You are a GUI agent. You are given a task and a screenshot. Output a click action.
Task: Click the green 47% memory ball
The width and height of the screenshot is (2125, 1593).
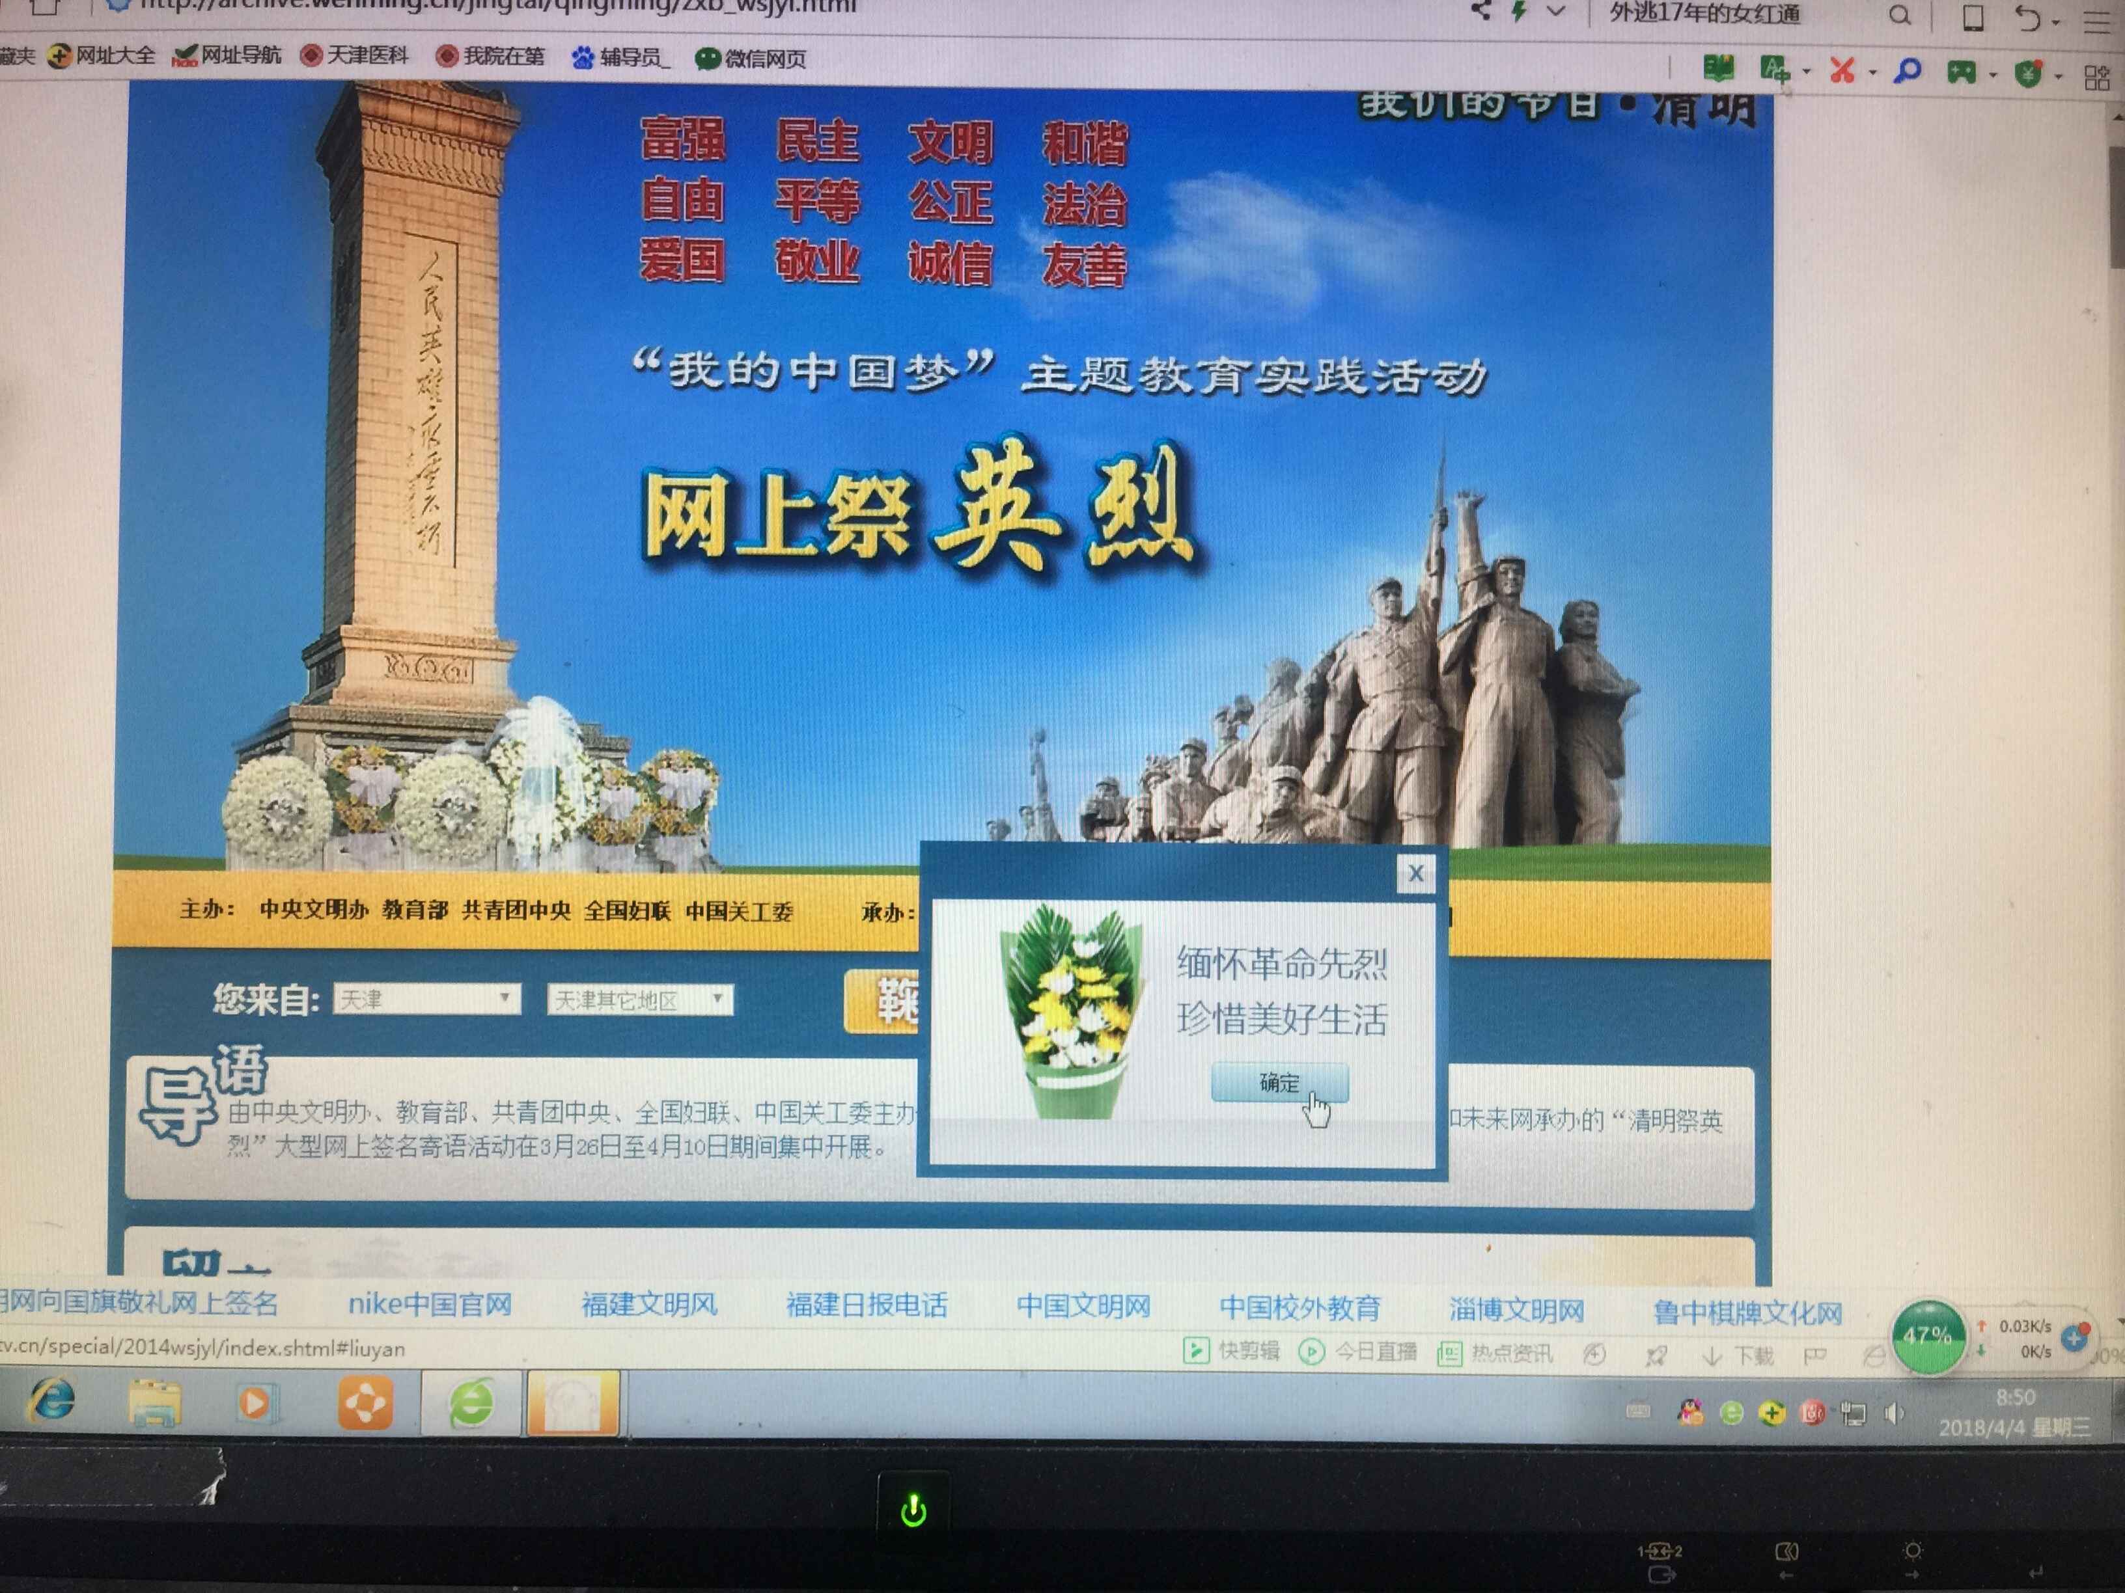pos(1927,1337)
